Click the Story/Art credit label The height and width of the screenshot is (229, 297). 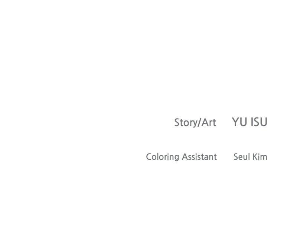195,123
